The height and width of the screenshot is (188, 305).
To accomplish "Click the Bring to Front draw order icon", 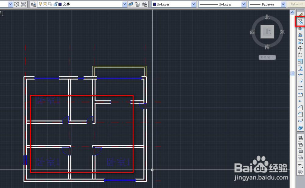I will (x=300, y=137).
